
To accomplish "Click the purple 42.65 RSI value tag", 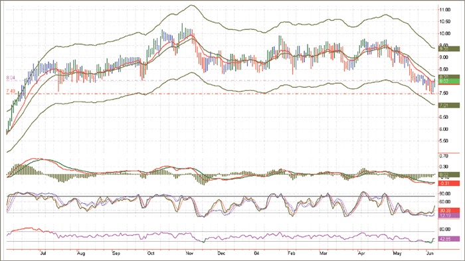I will 449,239.
